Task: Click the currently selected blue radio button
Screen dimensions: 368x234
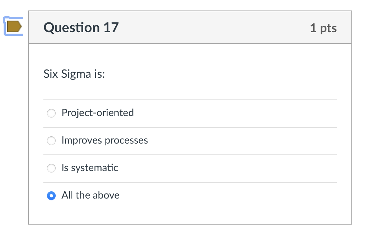Action: tap(51, 195)
